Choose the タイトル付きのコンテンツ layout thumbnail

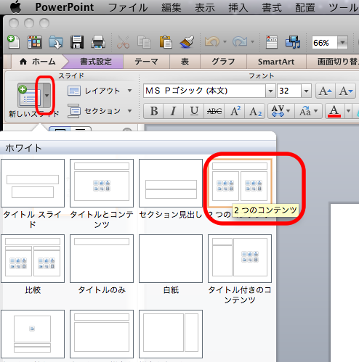[x=240, y=258]
